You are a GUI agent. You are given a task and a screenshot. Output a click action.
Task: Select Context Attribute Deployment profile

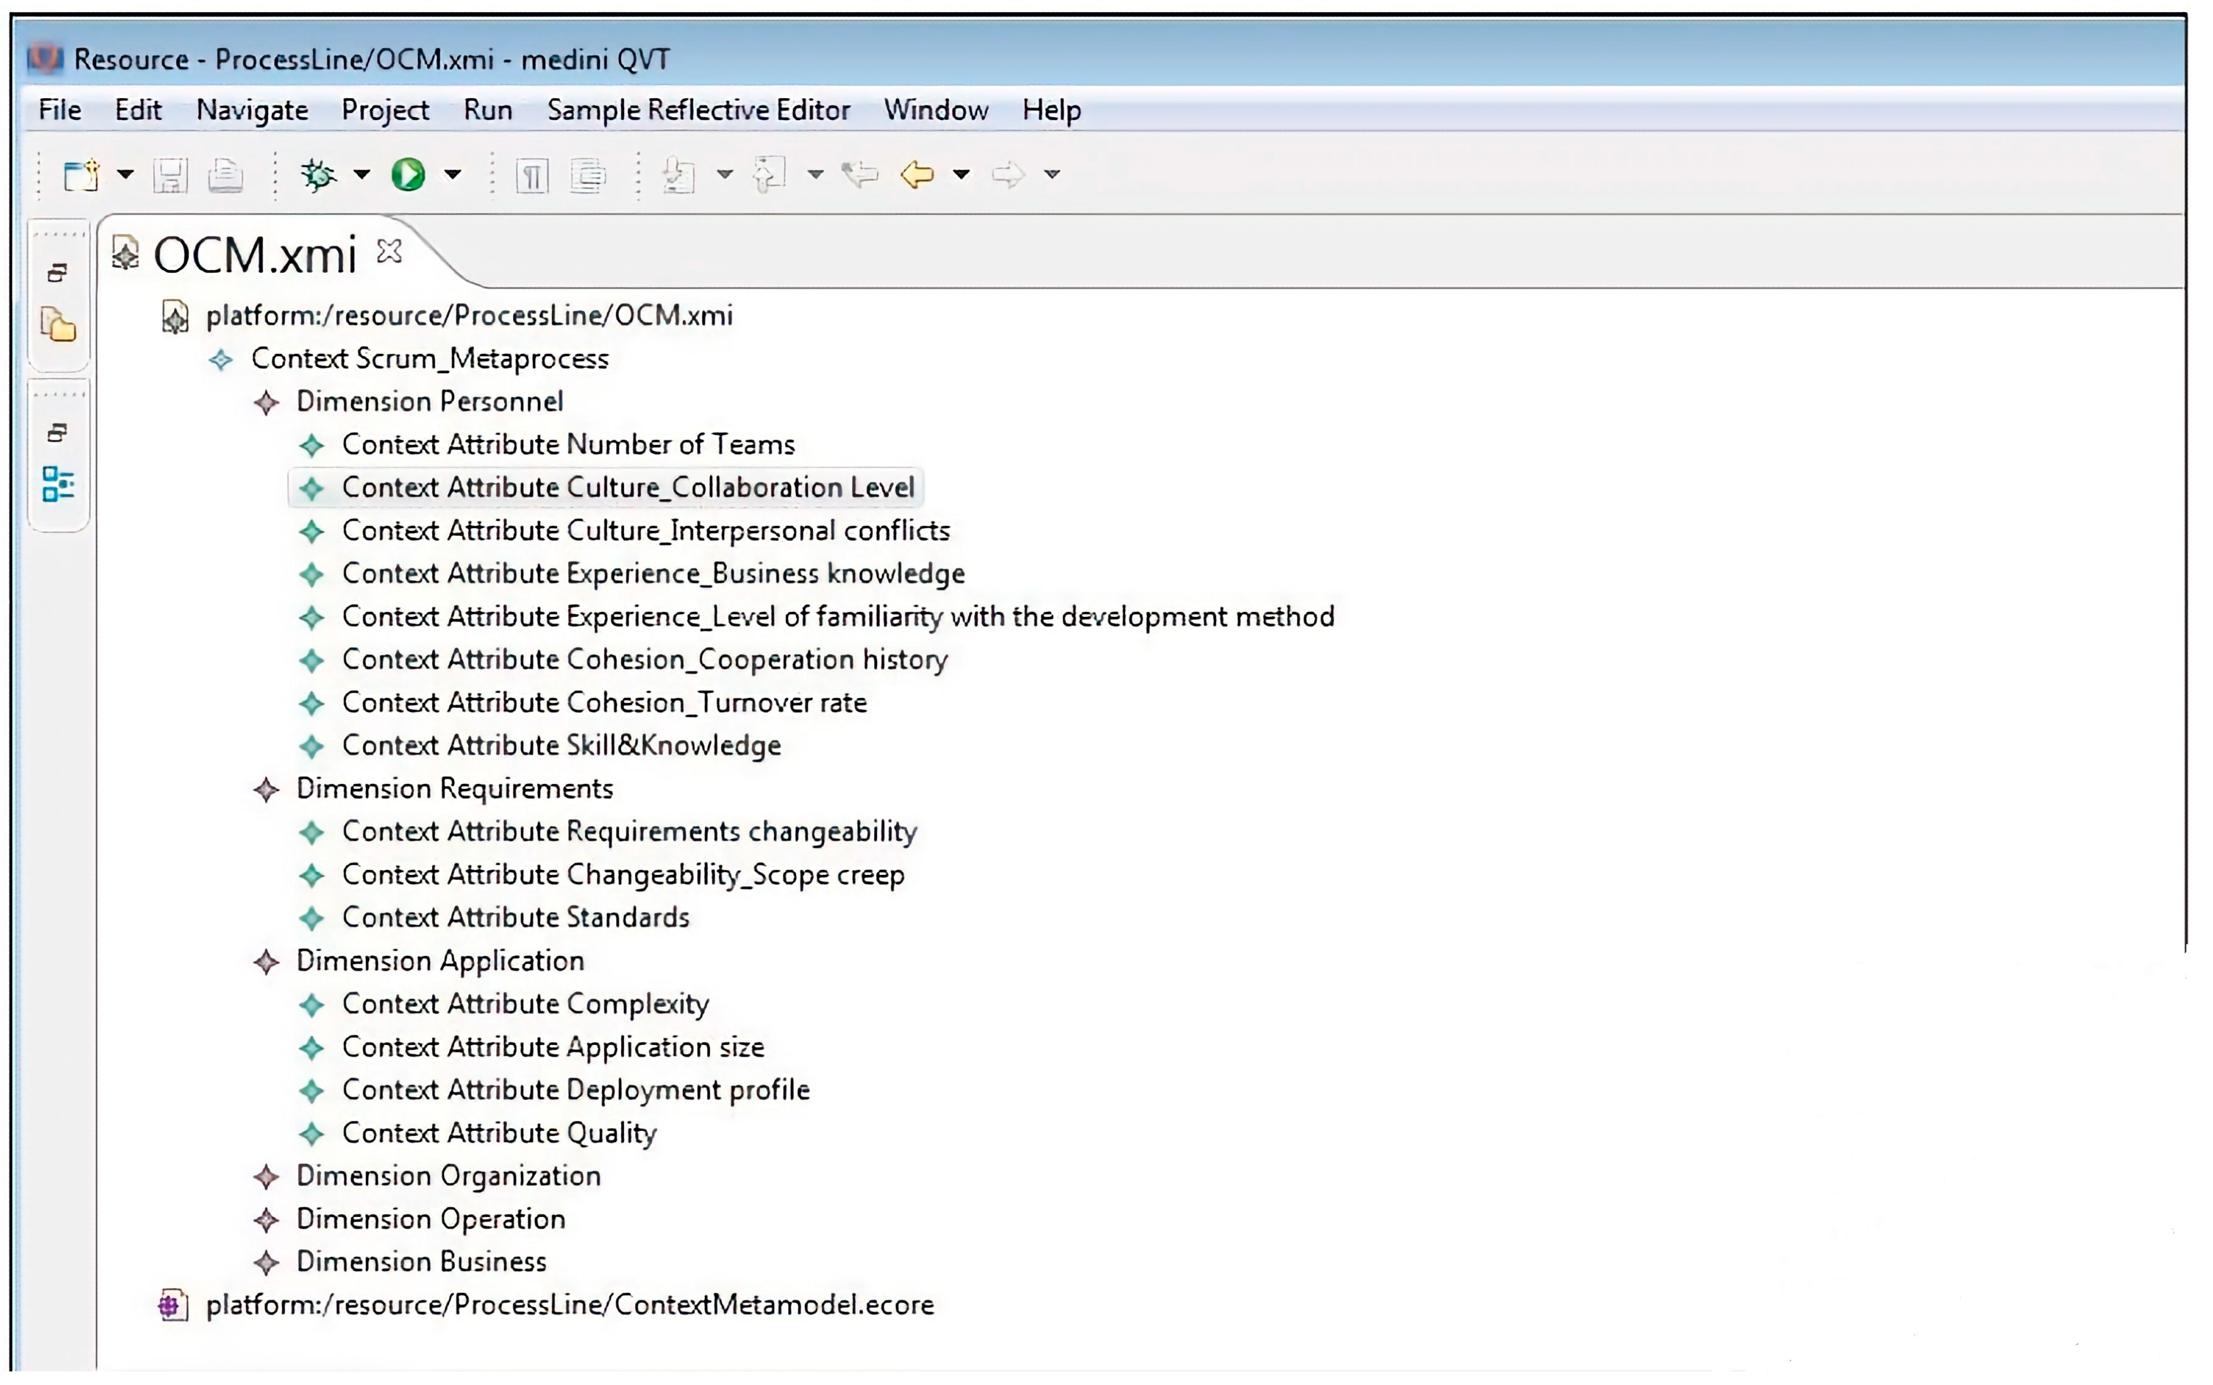click(575, 1089)
